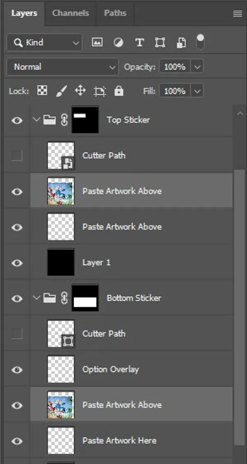Select the Option Overlay layer thumbnail
Screen dimensions: 247x464
pyautogui.click(x=61, y=369)
